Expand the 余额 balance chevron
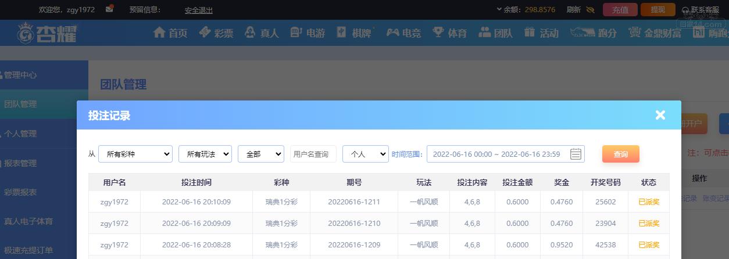Viewport: 729px width, 259px height. pyautogui.click(x=499, y=9)
